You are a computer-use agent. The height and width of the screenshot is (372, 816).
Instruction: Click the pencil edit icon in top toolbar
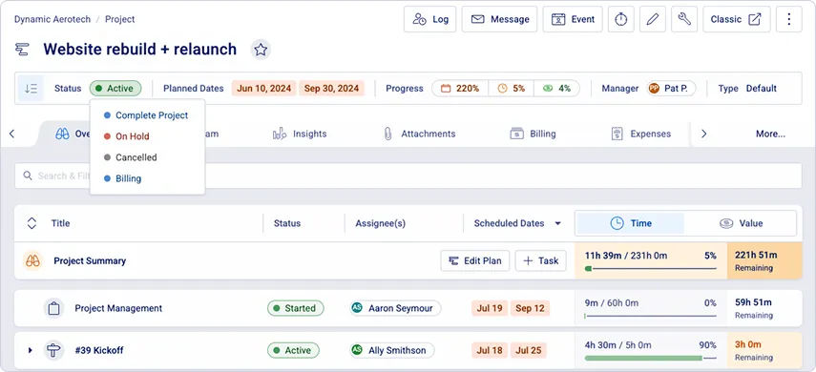pyautogui.click(x=653, y=19)
